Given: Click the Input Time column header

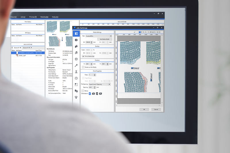Looking at the screenshot, I should (39, 50).
